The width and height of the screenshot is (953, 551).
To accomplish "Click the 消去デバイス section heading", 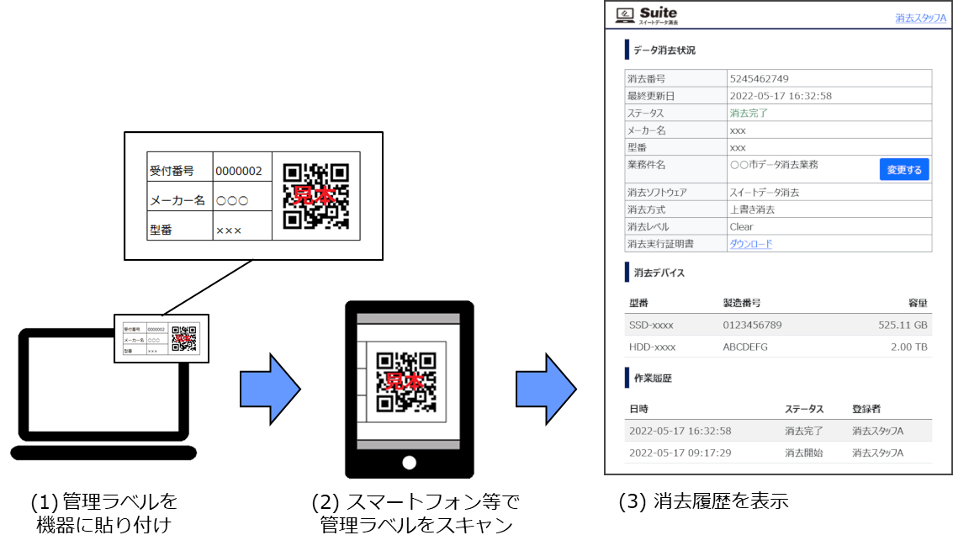I will pyautogui.click(x=659, y=273).
